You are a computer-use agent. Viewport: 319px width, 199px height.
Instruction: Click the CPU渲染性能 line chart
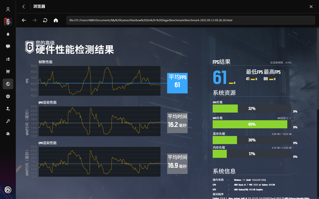[100, 162]
